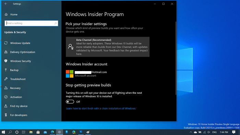Click the muted volume tray icon

pos(209,132)
